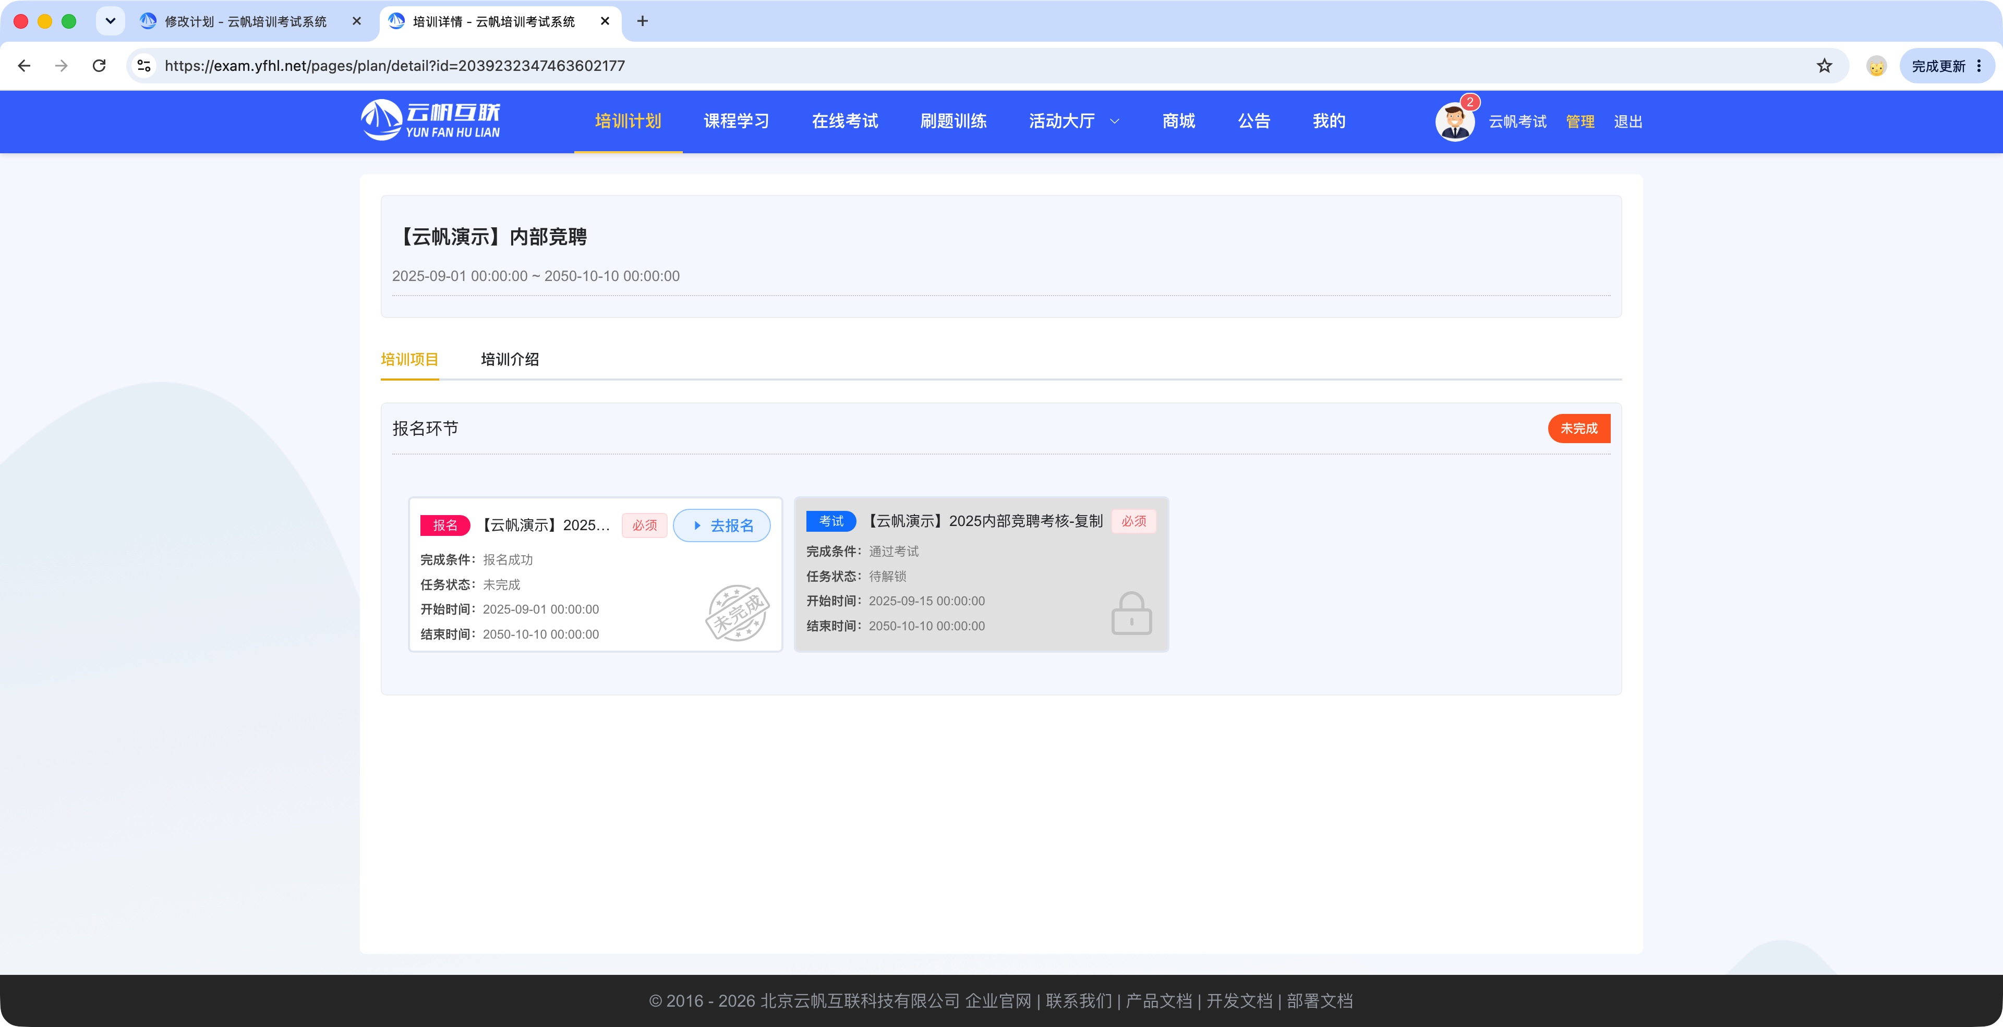Click the orange 未完成 status badge
This screenshot has height=1027, width=2003.
point(1579,428)
